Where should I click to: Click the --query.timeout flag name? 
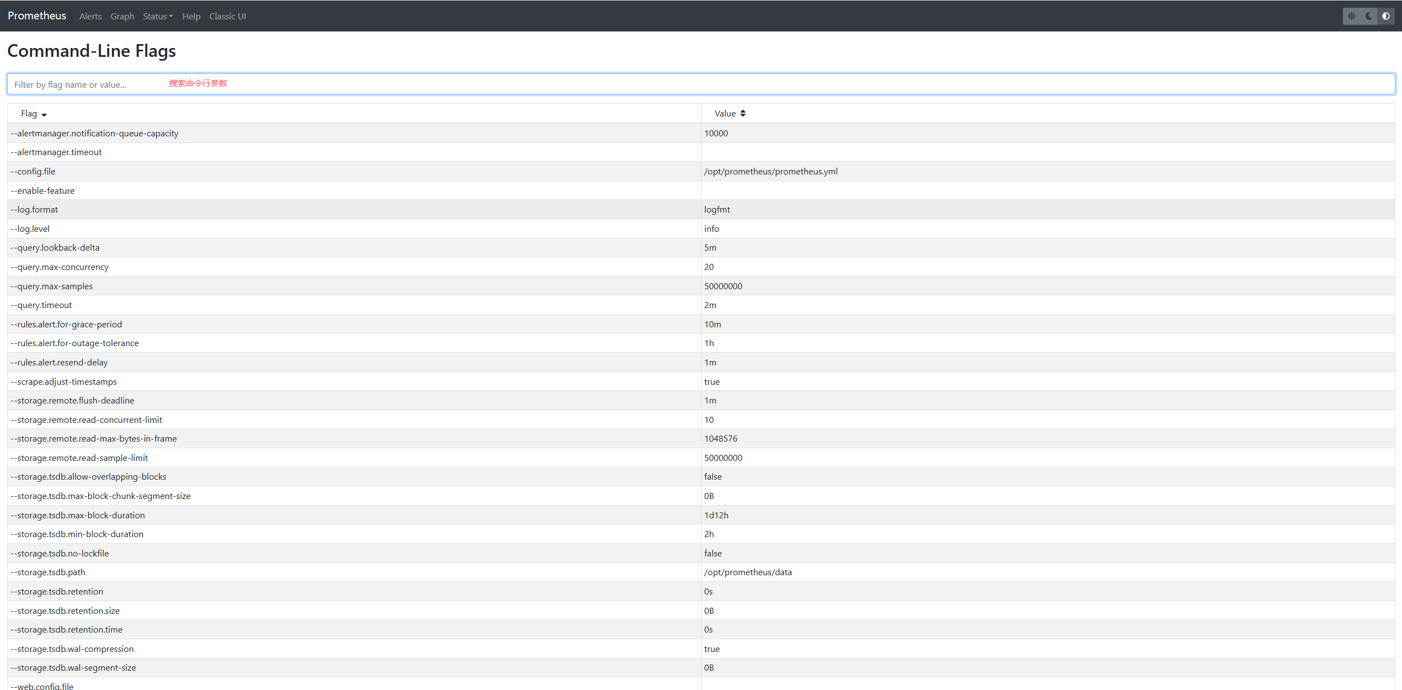pos(41,305)
